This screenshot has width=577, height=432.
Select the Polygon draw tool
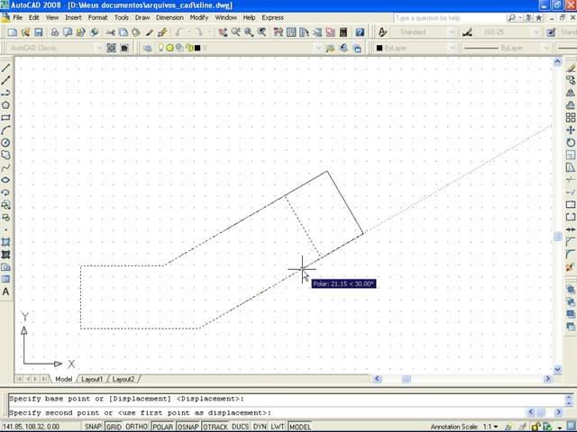tap(5, 105)
